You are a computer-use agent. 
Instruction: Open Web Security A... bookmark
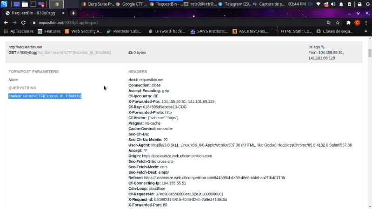pos(83,31)
